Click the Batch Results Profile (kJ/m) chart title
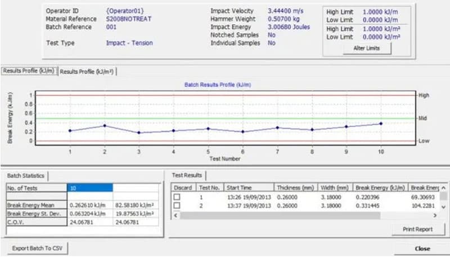This screenshot has height=257, width=450. (x=218, y=85)
